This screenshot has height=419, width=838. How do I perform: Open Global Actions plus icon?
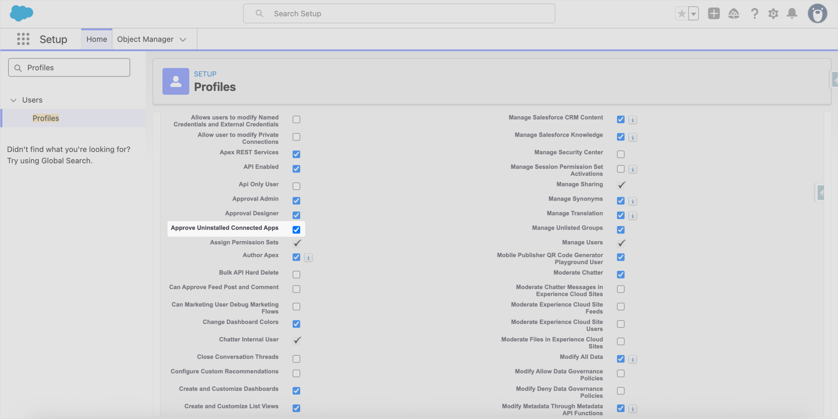[x=714, y=14]
